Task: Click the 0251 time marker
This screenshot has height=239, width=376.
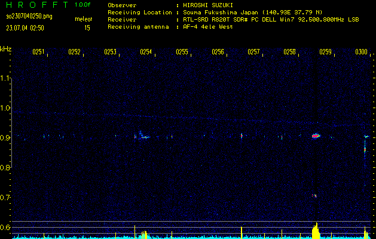Action: (38, 52)
